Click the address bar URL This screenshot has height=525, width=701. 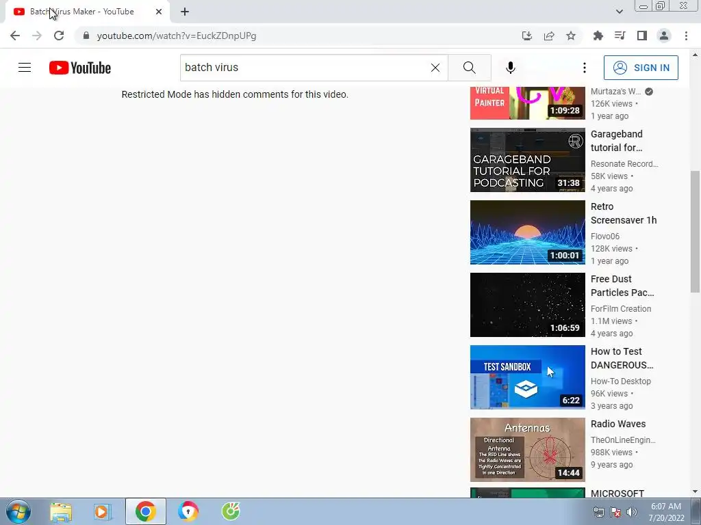tap(177, 36)
